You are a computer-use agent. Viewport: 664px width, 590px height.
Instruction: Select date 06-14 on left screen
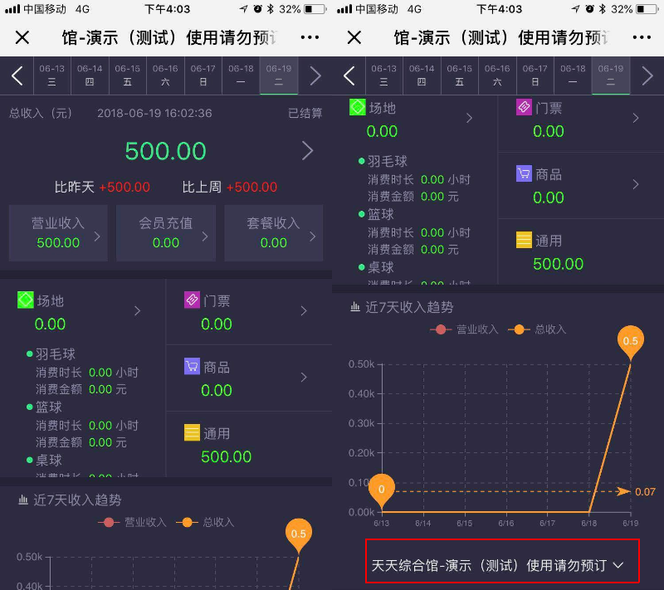[x=90, y=76]
